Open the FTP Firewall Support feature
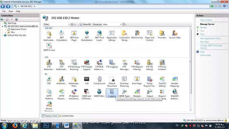This screenshot has height=129, width=229. click(87, 65)
